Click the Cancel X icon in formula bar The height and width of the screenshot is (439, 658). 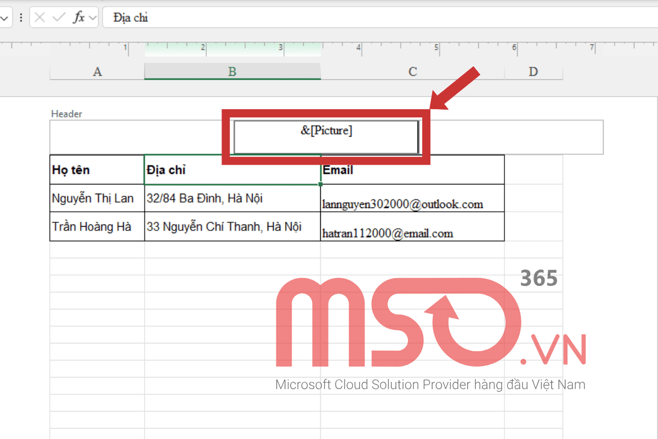39,18
